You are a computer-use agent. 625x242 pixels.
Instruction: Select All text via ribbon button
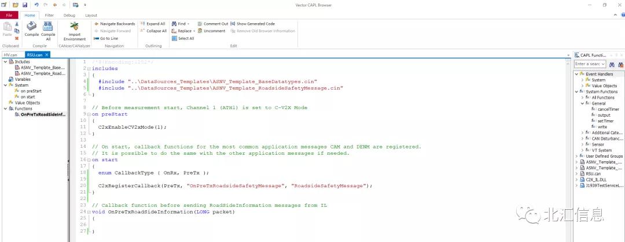click(183, 38)
